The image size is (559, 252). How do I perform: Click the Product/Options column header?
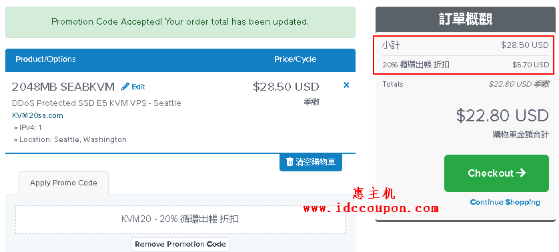tap(45, 59)
